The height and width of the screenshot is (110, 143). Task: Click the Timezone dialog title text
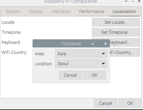[x=71, y=44]
